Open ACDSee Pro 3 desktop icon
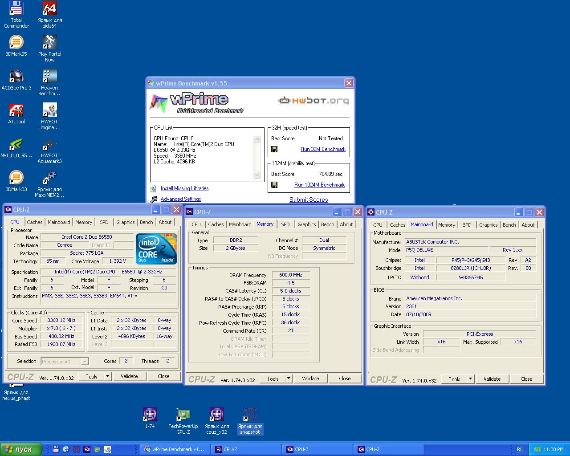The height and width of the screenshot is (456, 570). (16, 80)
